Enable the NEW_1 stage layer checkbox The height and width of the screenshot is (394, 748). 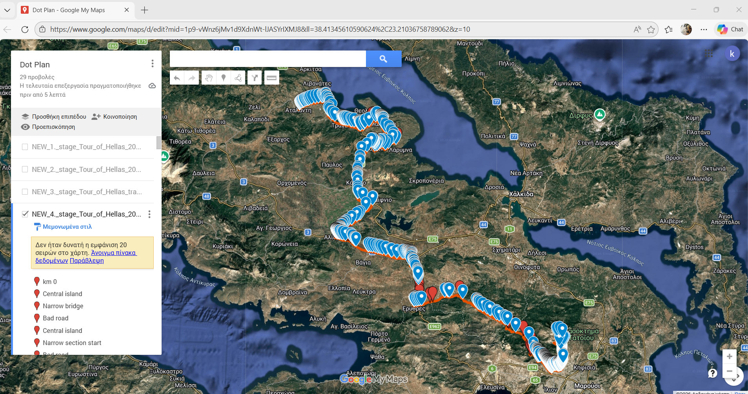pos(25,147)
